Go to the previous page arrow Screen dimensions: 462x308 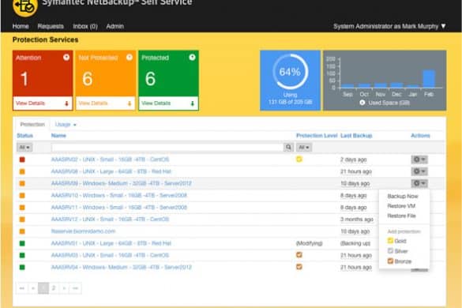pyautogui.click(x=32, y=288)
